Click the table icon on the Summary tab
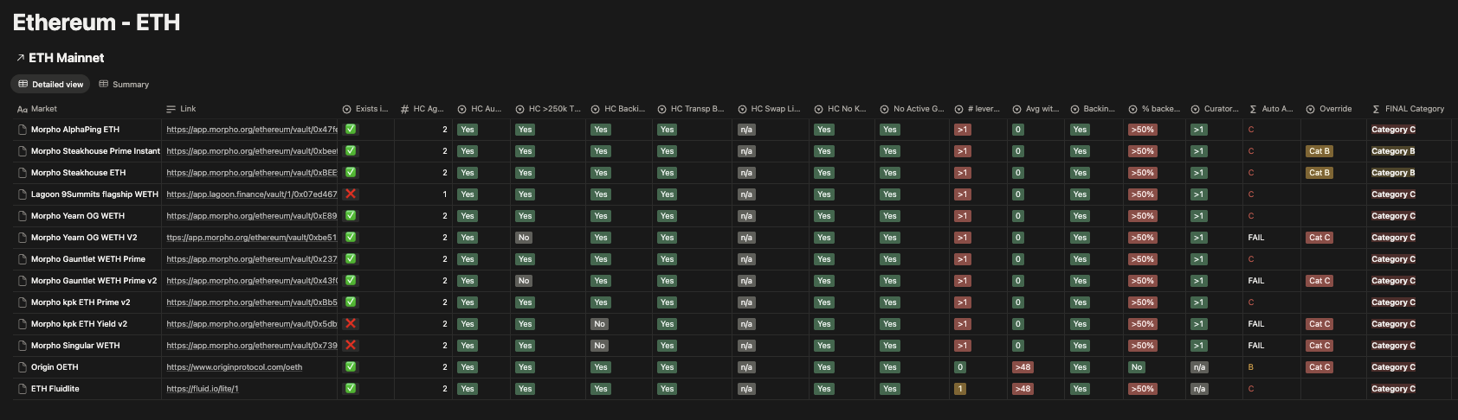The width and height of the screenshot is (1458, 420). coord(104,84)
